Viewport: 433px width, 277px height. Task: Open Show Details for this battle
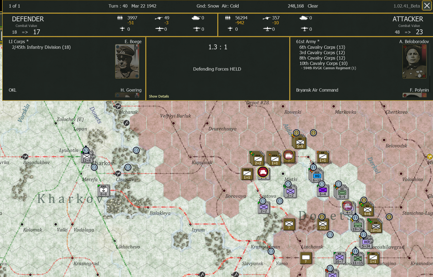pos(159,96)
